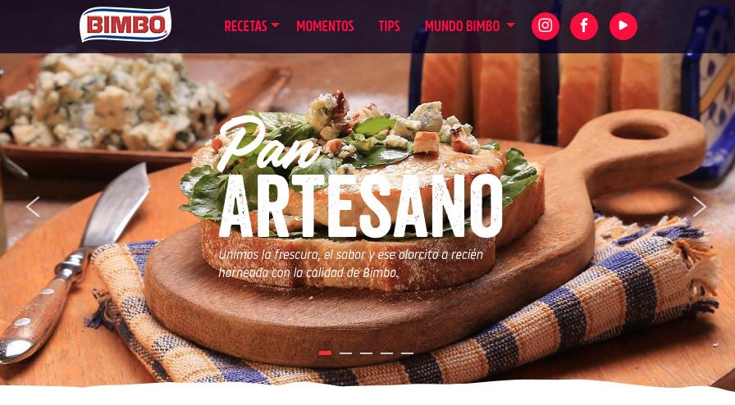Image resolution: width=735 pixels, height=405 pixels.
Task: Go to the Tips section
Action: pos(389,26)
